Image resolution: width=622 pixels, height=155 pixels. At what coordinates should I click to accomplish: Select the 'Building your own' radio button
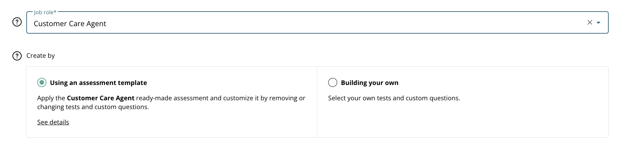tap(333, 83)
